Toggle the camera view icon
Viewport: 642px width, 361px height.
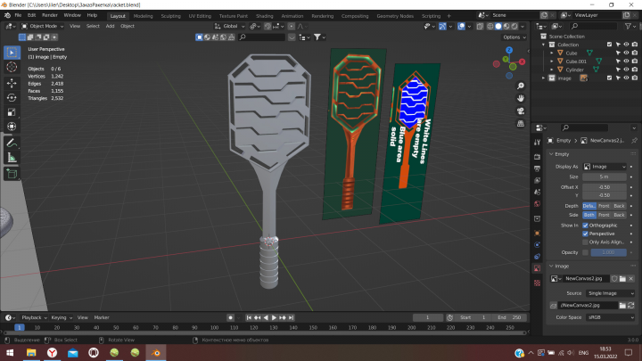pyautogui.click(x=521, y=111)
